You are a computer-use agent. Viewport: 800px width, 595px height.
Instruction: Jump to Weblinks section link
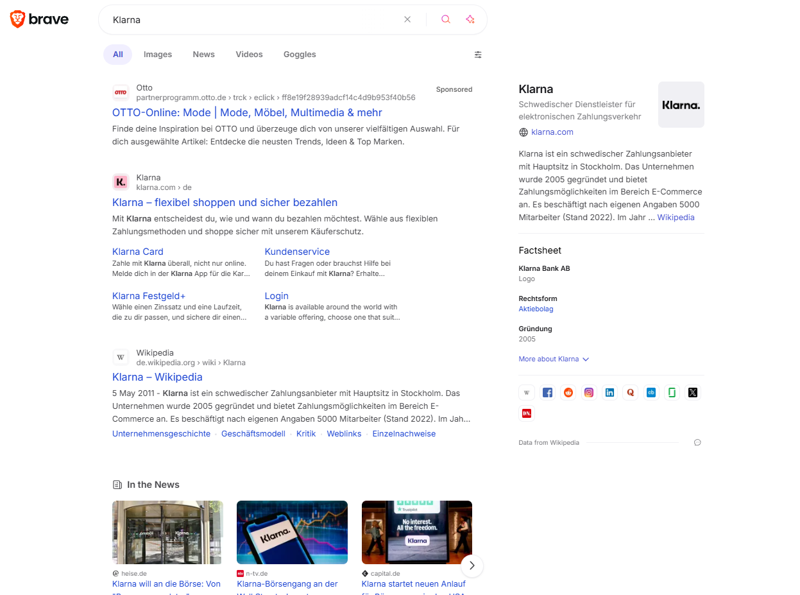[x=345, y=434]
